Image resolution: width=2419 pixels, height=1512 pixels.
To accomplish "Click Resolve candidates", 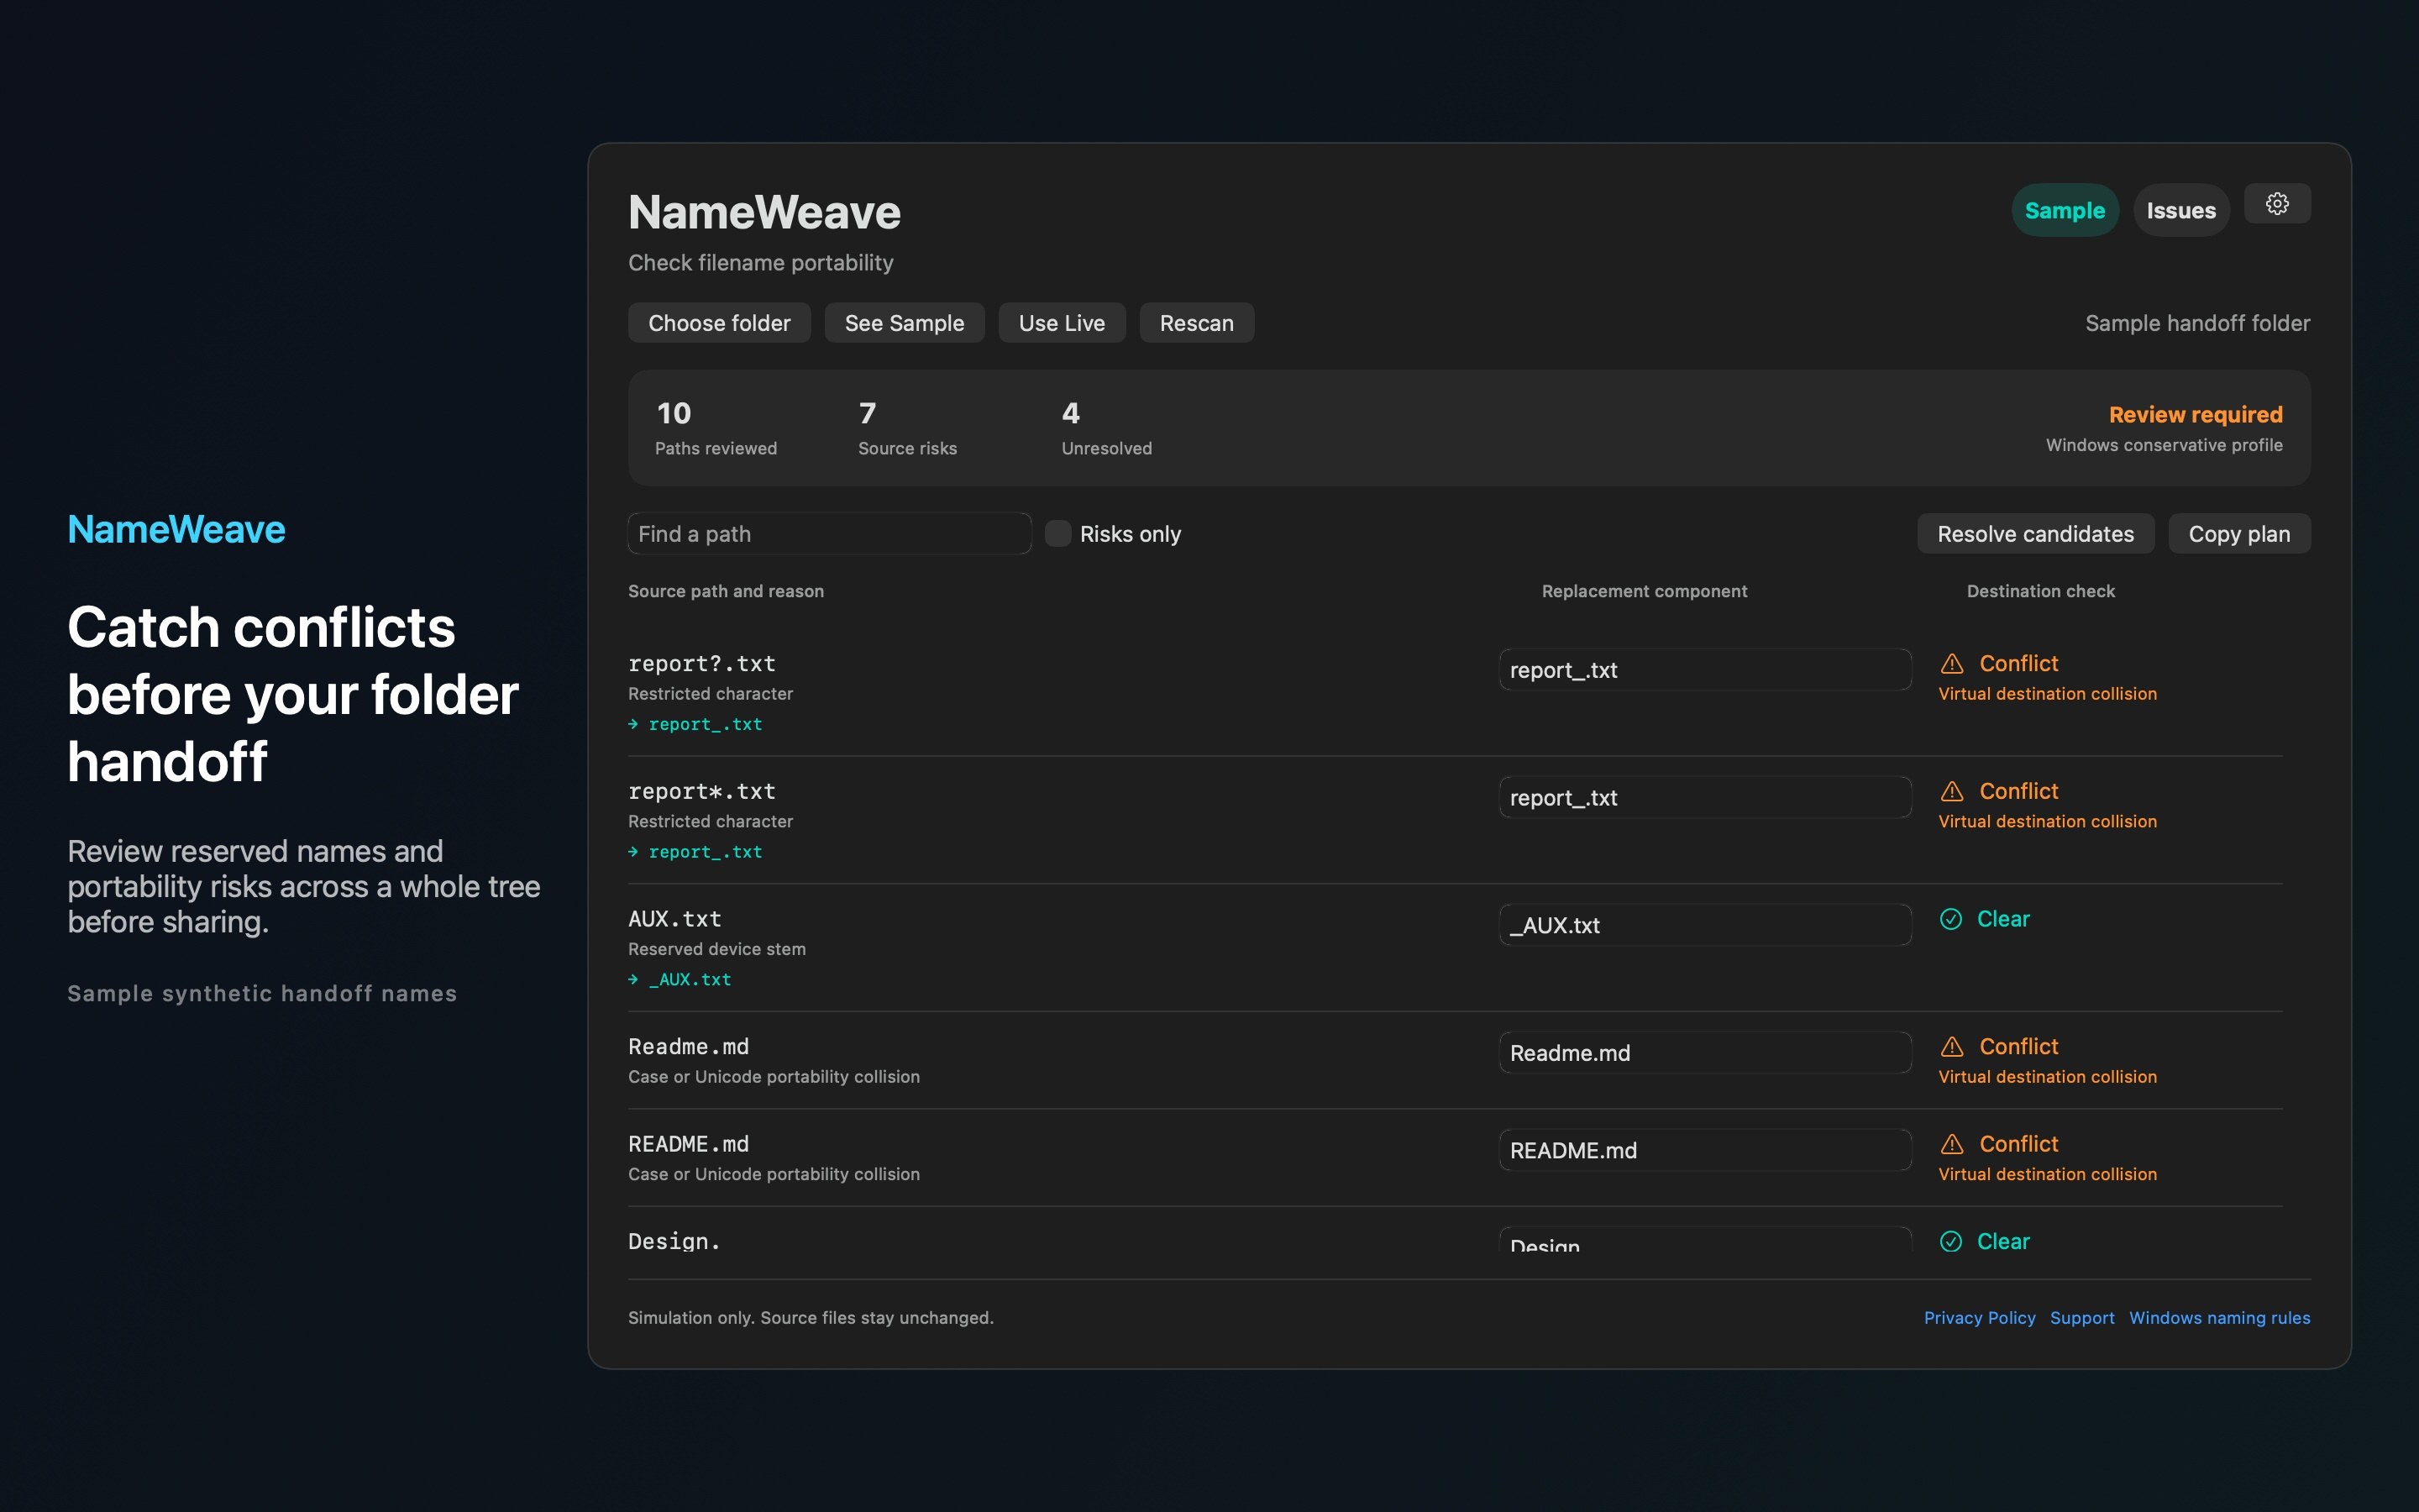I will click(x=2035, y=533).
